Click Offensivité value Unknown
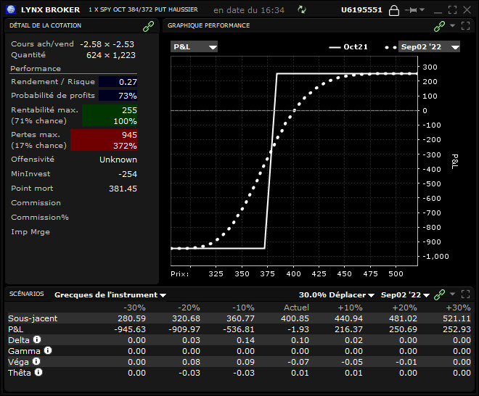This screenshot has width=479, height=396. pos(118,160)
